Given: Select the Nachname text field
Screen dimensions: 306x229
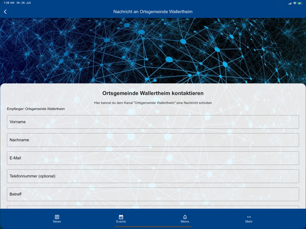Looking at the screenshot, I should (153, 140).
